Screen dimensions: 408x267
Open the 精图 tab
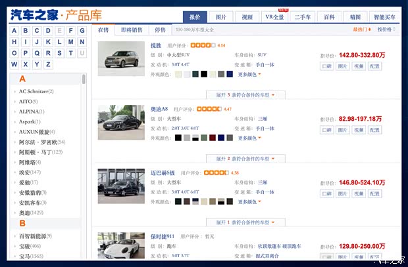point(355,17)
